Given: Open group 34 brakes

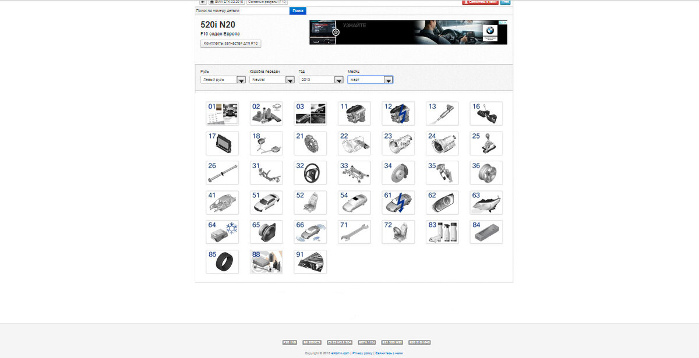Looking at the screenshot, I should [398, 173].
